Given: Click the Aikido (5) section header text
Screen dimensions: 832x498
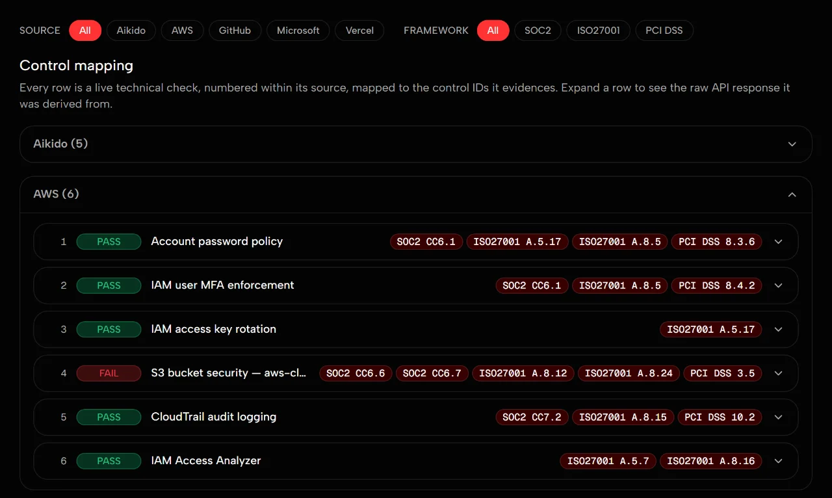Looking at the screenshot, I should pyautogui.click(x=60, y=144).
